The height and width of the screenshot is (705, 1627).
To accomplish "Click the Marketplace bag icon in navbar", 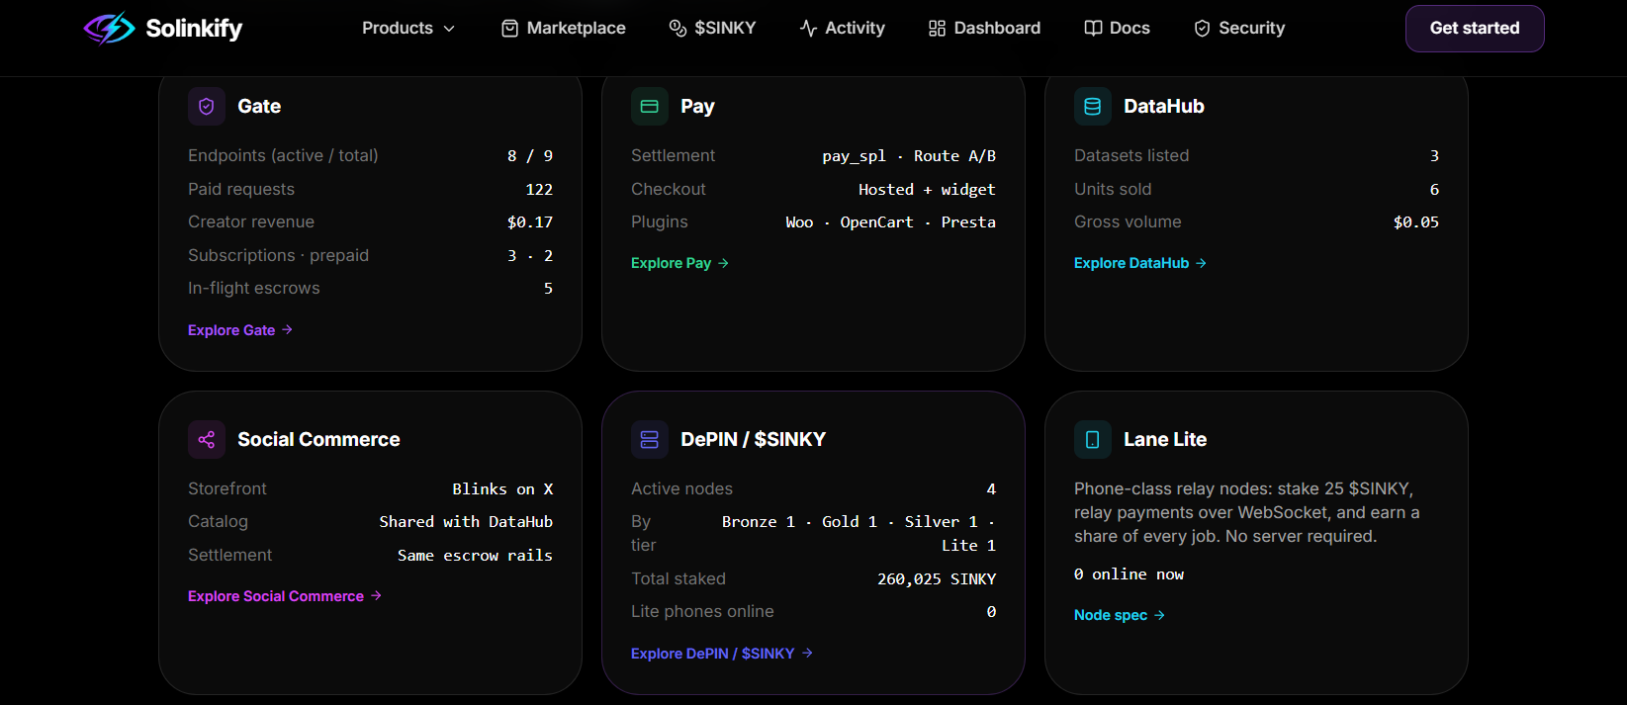I will click(510, 29).
